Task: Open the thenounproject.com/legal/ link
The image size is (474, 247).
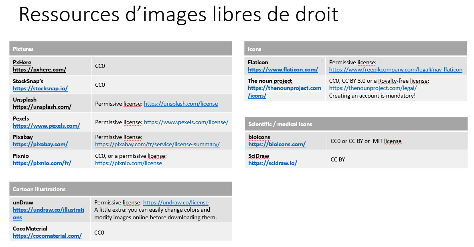Action: (x=373, y=88)
